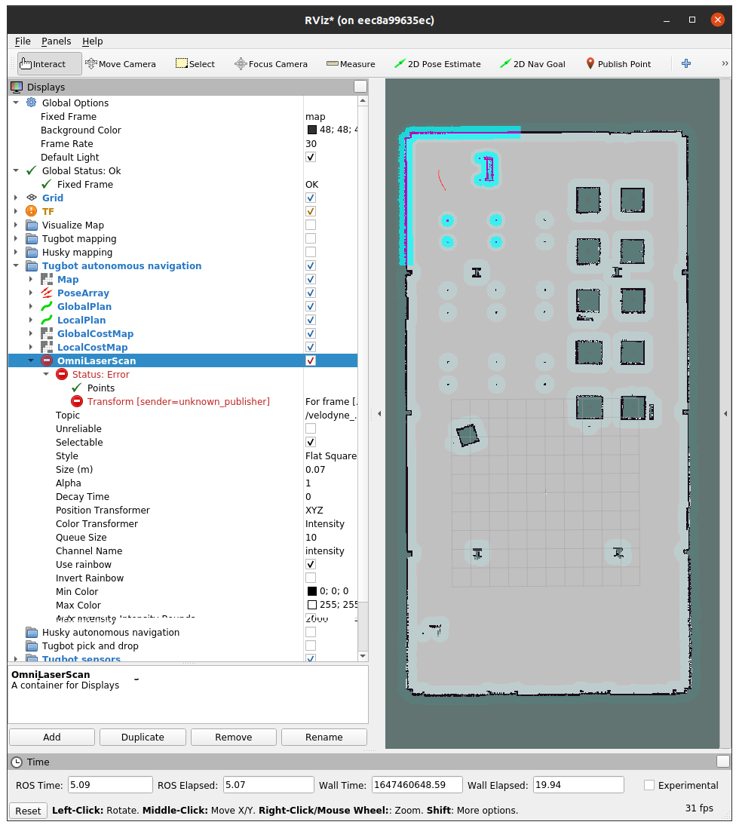Collapse the Global Status tree node

pos(16,170)
